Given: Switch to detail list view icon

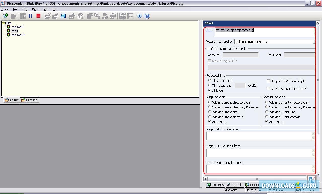Looking at the screenshot, I should [130, 16].
